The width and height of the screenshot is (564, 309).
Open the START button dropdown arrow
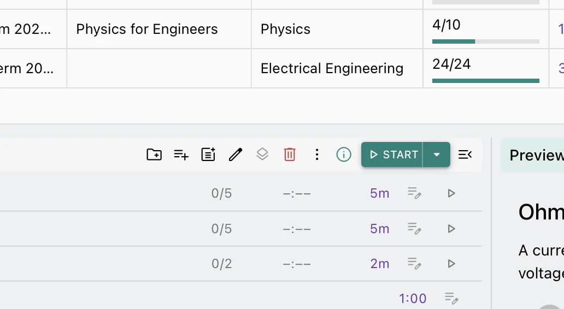(x=437, y=154)
